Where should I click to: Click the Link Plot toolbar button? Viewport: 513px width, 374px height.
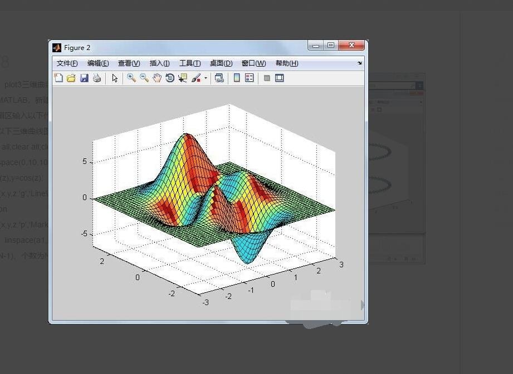pyautogui.click(x=219, y=78)
